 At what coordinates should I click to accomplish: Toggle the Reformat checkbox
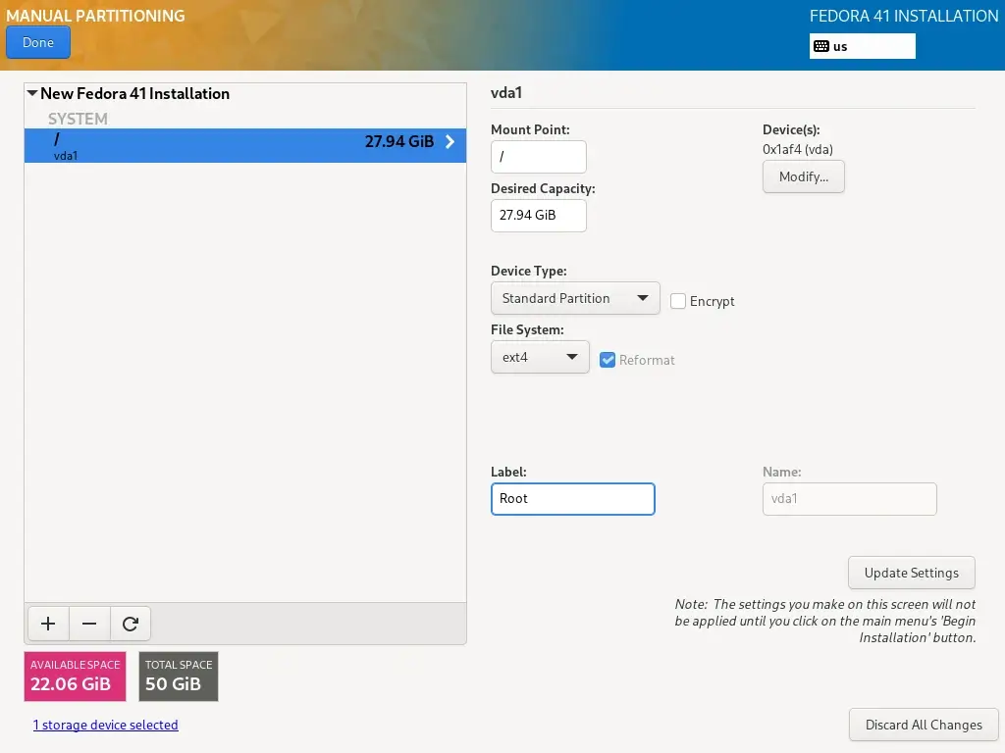[x=608, y=360]
